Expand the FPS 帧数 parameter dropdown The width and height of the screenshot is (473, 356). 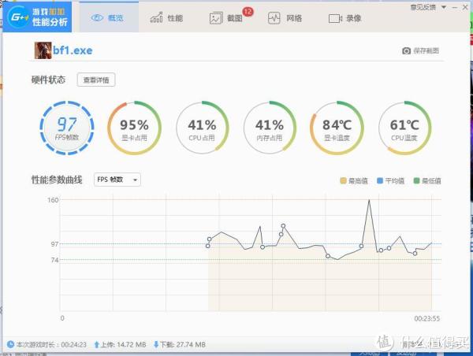pyautogui.click(x=117, y=180)
